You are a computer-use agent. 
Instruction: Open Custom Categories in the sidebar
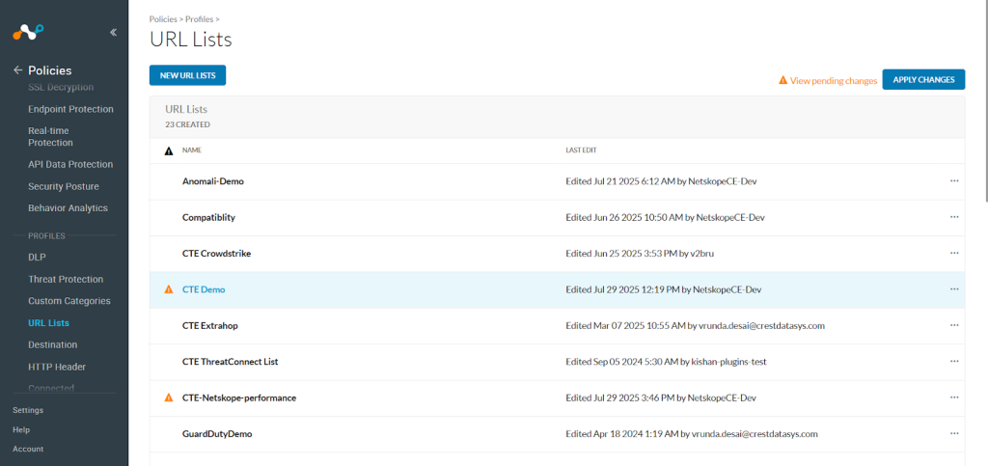[x=69, y=301]
